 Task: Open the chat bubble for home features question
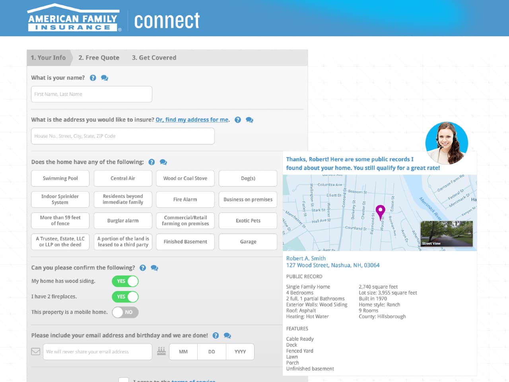pos(163,162)
